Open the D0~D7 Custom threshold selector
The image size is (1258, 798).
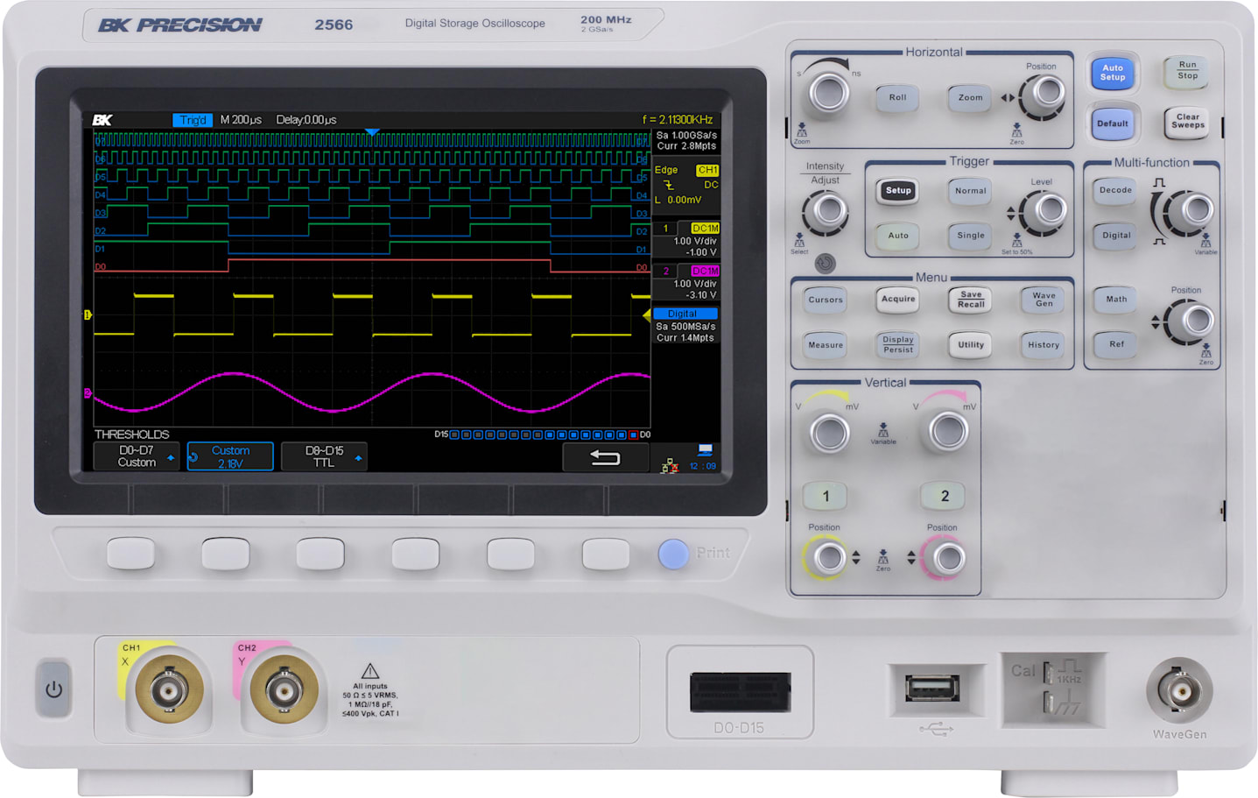(136, 456)
